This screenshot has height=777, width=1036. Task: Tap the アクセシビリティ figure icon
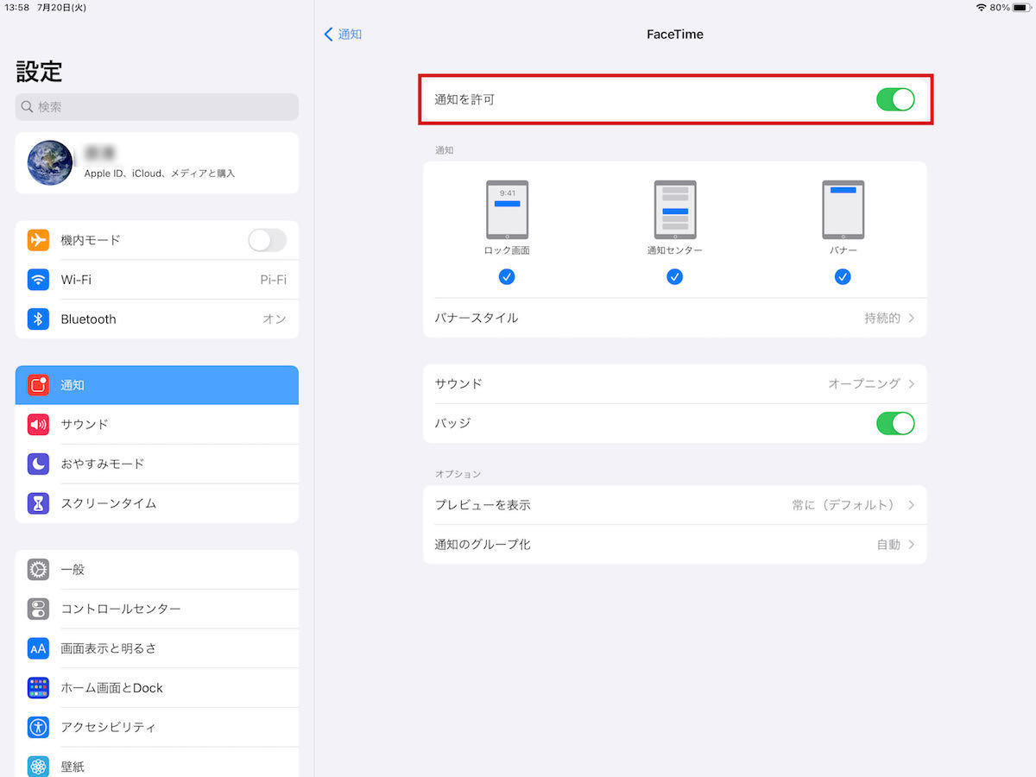click(x=38, y=727)
